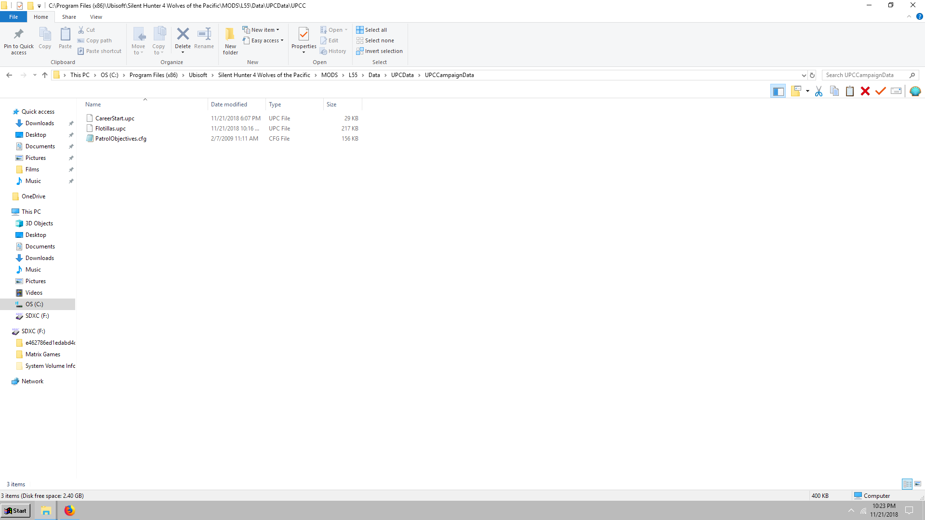Click the Classic Shell settings shell icon
Viewport: 925px width, 520px height.
(x=915, y=91)
